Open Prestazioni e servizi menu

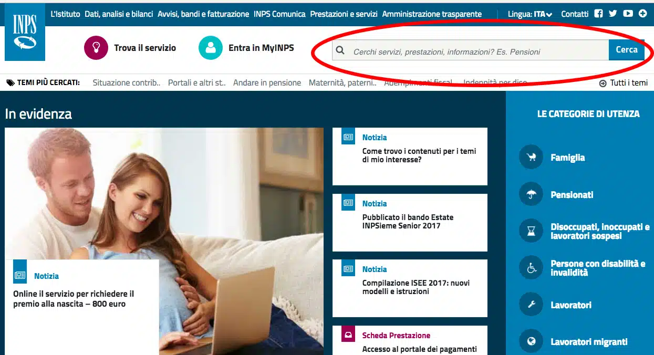[344, 14]
